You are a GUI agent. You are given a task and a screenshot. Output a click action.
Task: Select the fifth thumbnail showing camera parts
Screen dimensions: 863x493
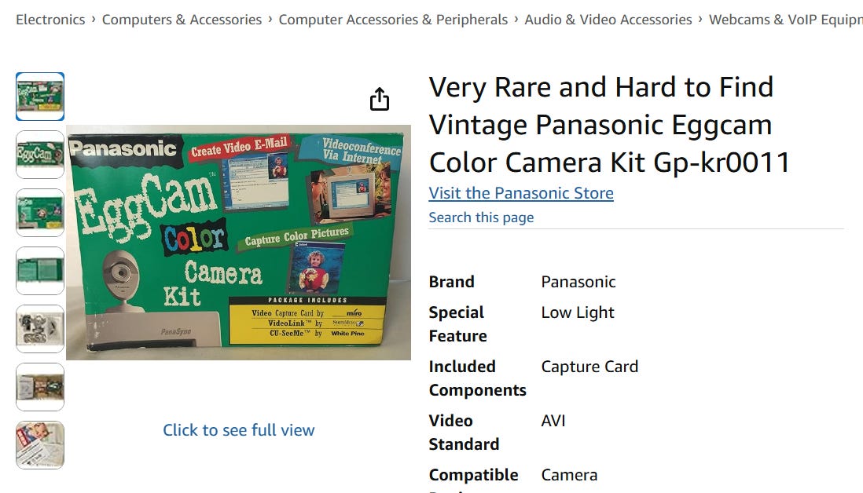click(40, 329)
